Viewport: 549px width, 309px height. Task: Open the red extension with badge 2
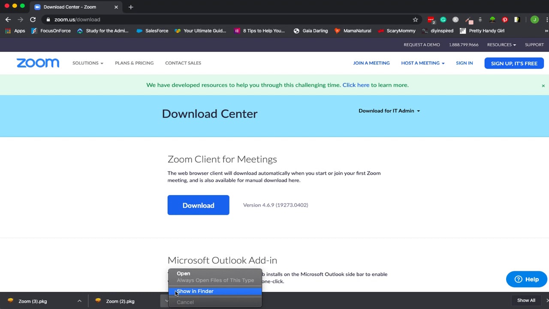[x=431, y=19]
